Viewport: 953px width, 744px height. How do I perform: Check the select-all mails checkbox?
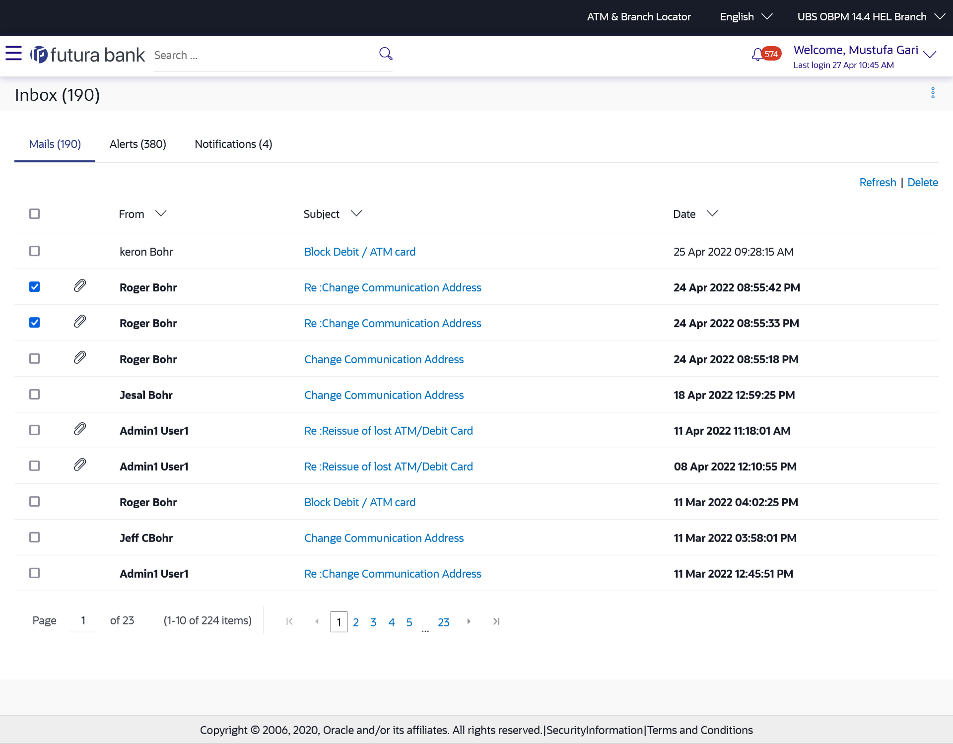tap(34, 214)
